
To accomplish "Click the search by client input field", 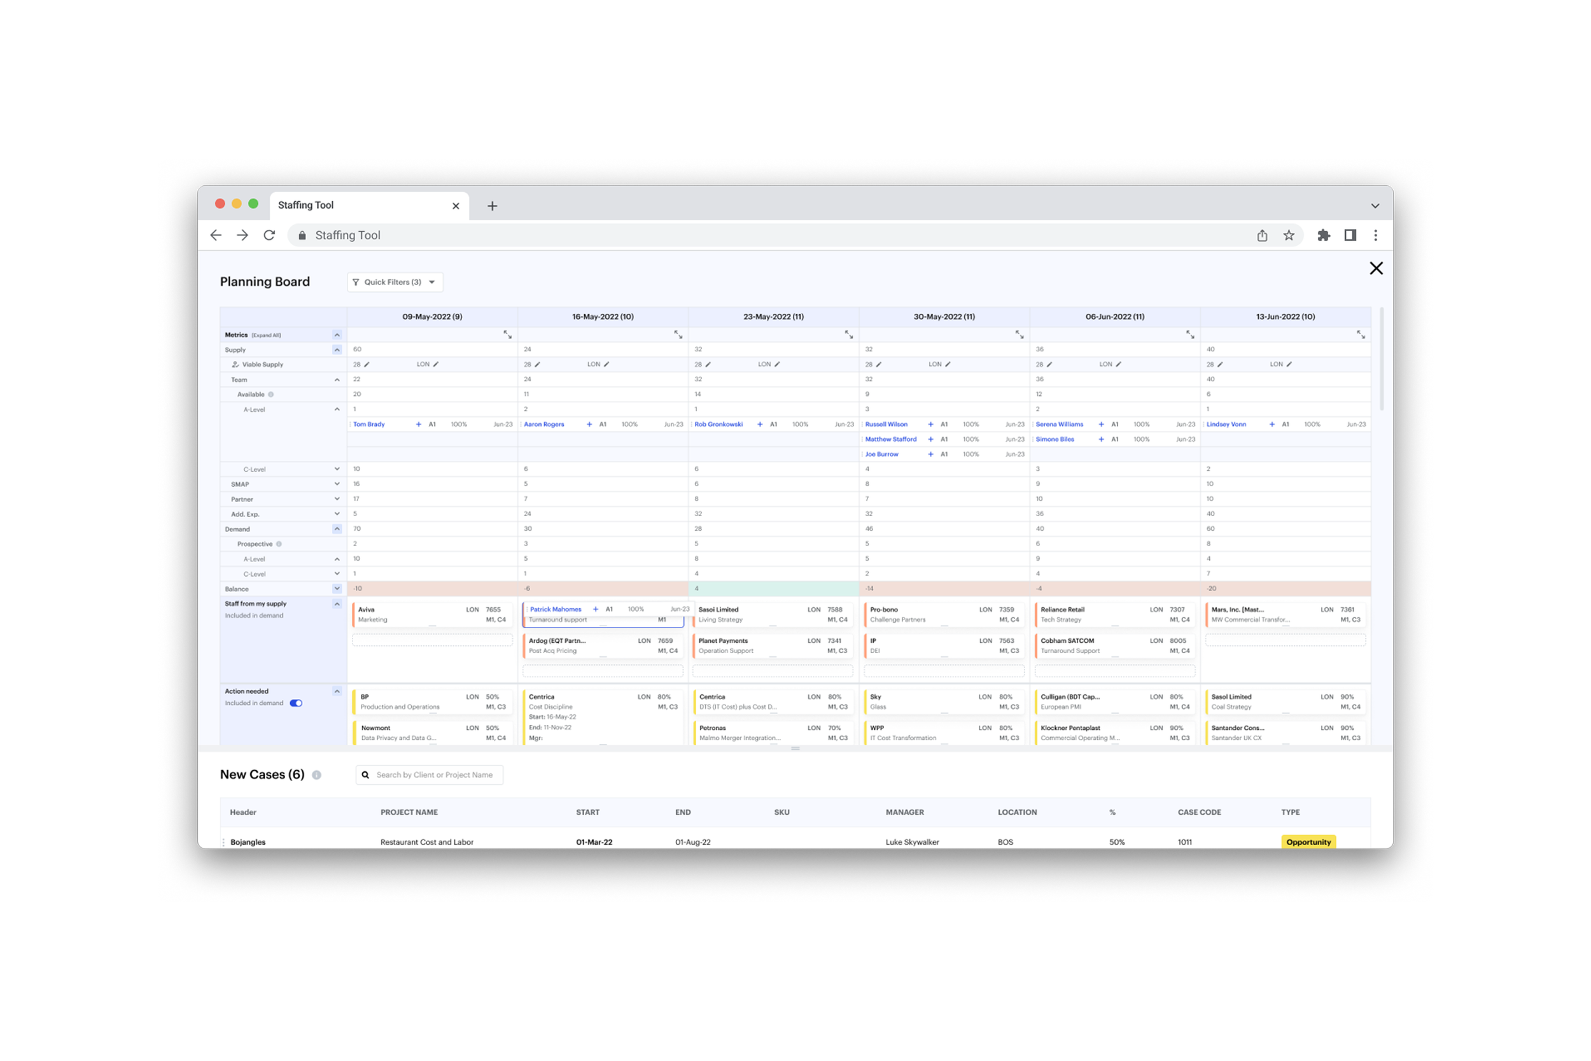I will pos(434,775).
